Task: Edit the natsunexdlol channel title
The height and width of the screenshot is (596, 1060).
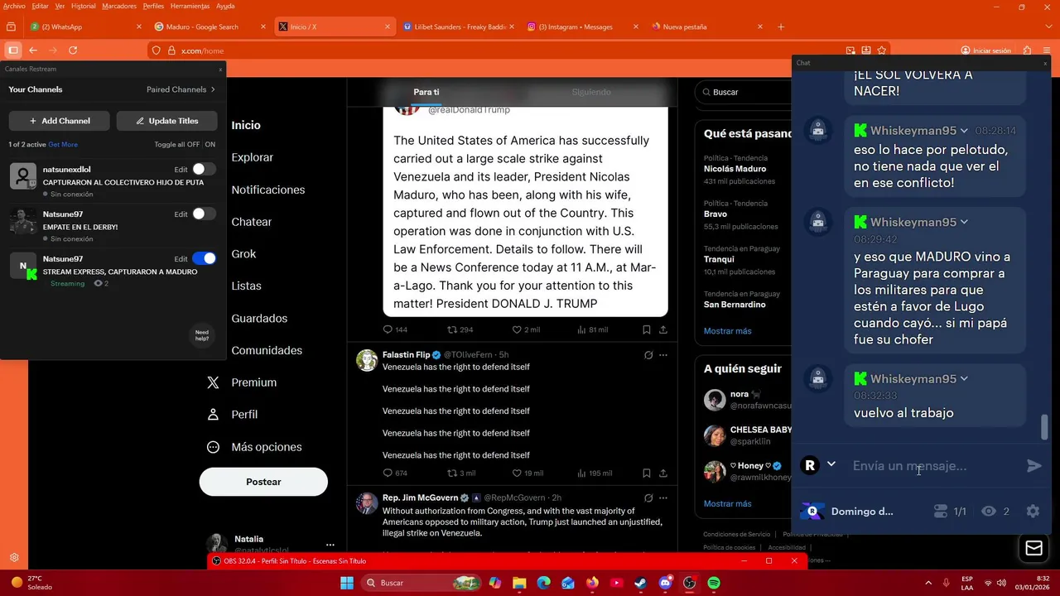Action: [181, 169]
